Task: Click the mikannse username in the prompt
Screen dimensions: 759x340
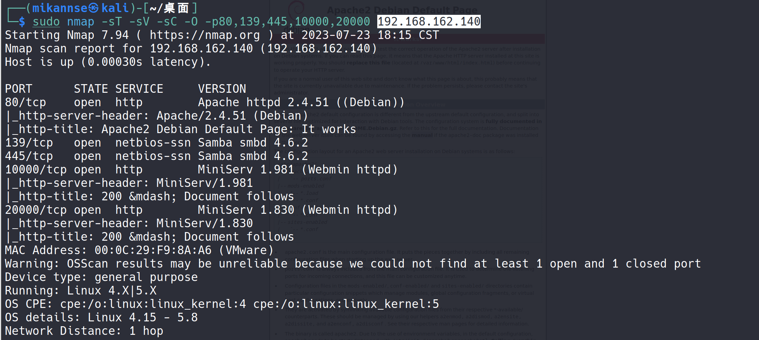Action: click(60, 8)
